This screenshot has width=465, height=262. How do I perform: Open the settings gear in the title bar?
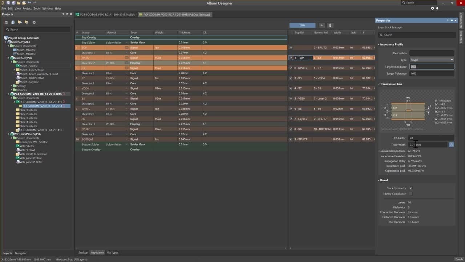(x=432, y=8)
